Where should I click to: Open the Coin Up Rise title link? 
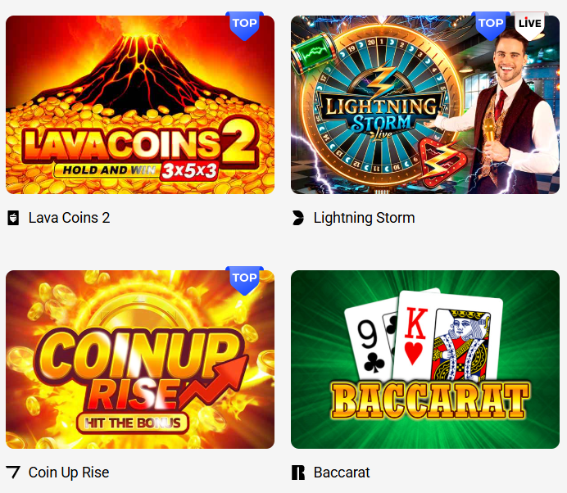(69, 473)
